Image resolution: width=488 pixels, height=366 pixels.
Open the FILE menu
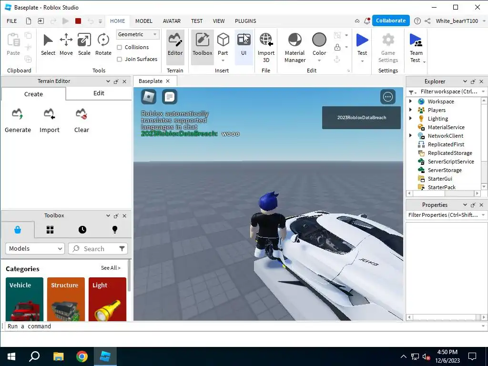[12, 21]
